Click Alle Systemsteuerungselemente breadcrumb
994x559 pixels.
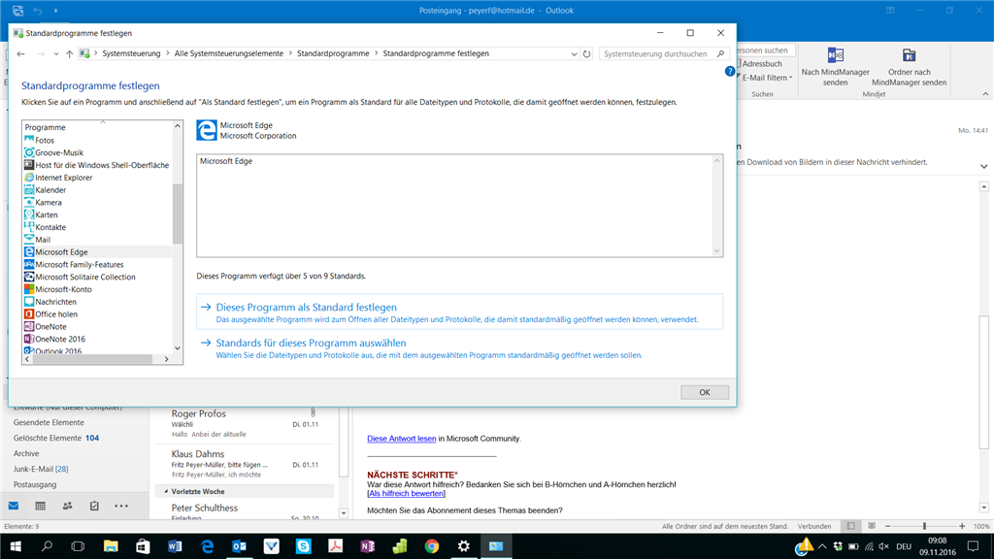tap(229, 54)
